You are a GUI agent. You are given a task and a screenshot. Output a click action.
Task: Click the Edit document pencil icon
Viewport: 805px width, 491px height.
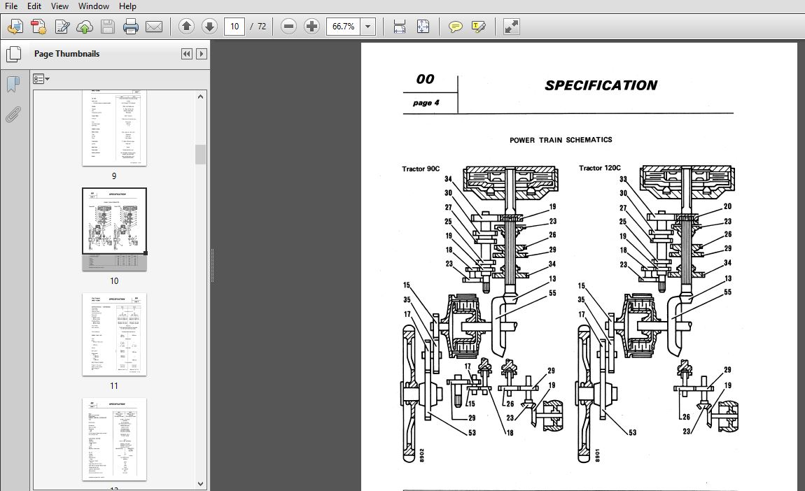[x=62, y=26]
